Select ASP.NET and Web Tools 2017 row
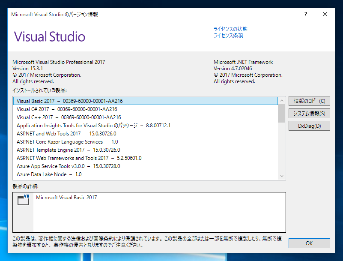The width and height of the screenshot is (343, 261). pos(146,134)
